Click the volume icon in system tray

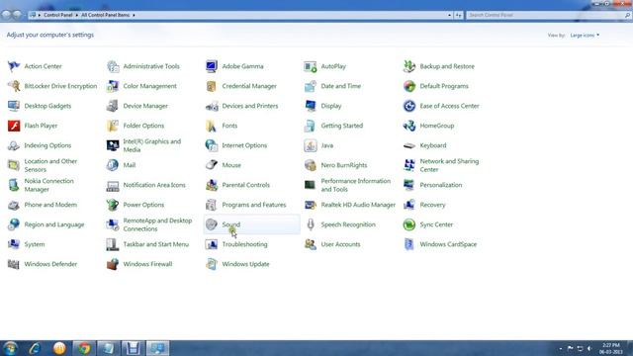[589, 348]
